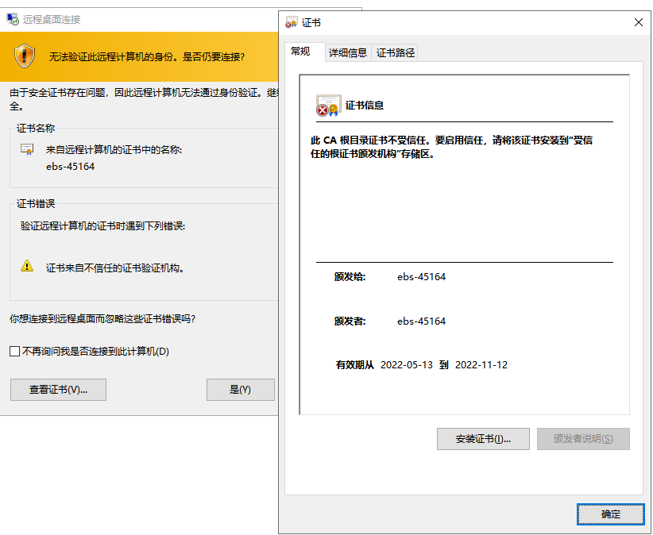Click the 颁发者说明(S) button

pyautogui.click(x=583, y=439)
